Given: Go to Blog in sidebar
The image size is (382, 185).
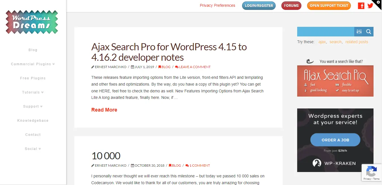Looking at the screenshot, I should (33, 50).
